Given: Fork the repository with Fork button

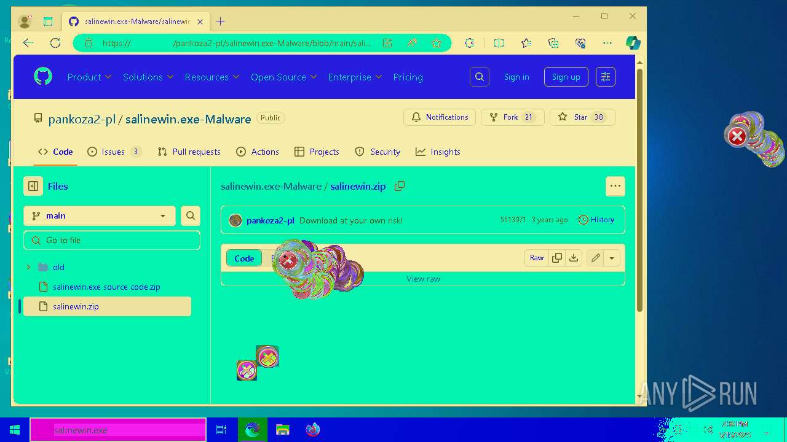Looking at the screenshot, I should [513, 117].
